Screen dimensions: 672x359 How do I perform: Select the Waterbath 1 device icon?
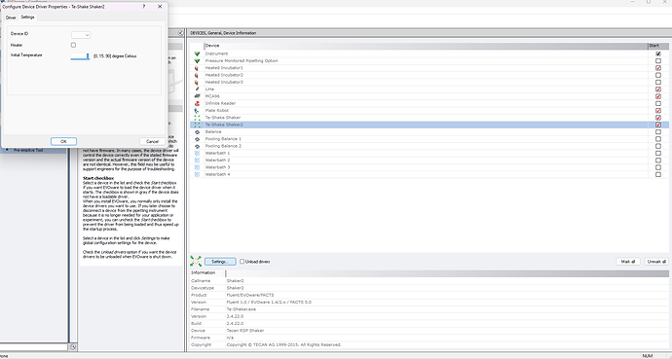197,153
